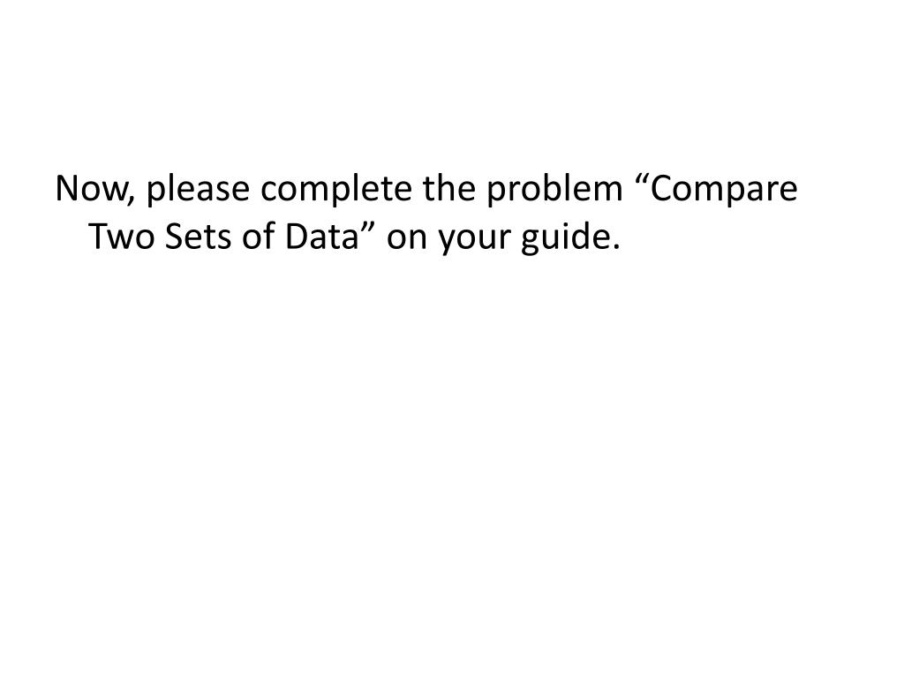Select the word "please" in the sentence
904x678 pixels.
pos(198,192)
